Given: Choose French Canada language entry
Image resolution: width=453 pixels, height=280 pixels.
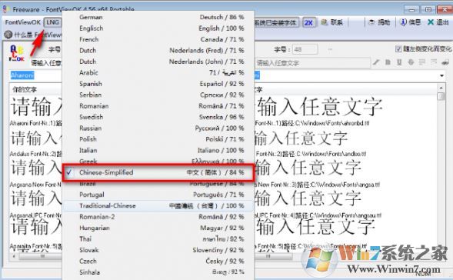Looking at the screenshot, I should tap(158, 39).
